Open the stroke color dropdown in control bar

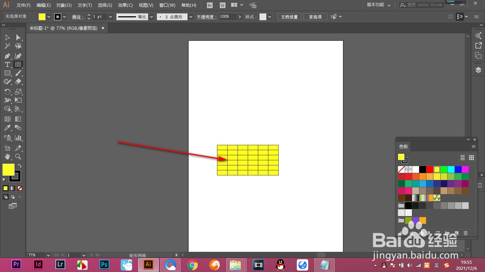(x=65, y=17)
